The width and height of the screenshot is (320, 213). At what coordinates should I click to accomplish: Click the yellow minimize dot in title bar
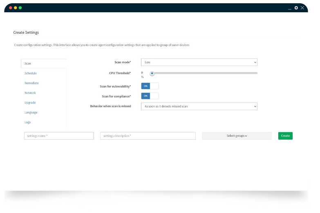coord(15,8)
